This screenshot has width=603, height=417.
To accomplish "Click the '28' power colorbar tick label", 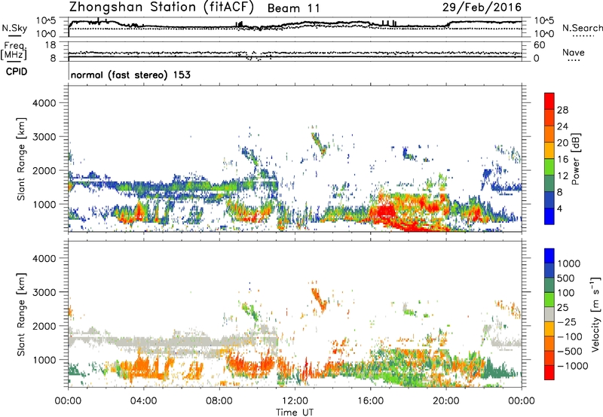I will pyautogui.click(x=562, y=110).
